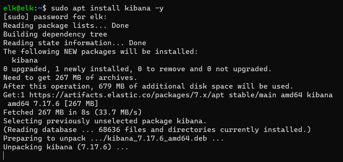Click the "0 upgraded, 1 newly installed" line

tap(137, 69)
